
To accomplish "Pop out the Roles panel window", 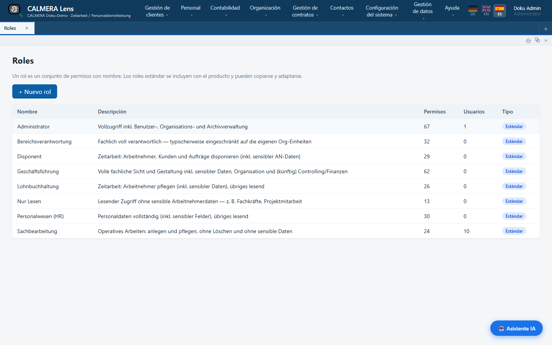I will pyautogui.click(x=537, y=40).
